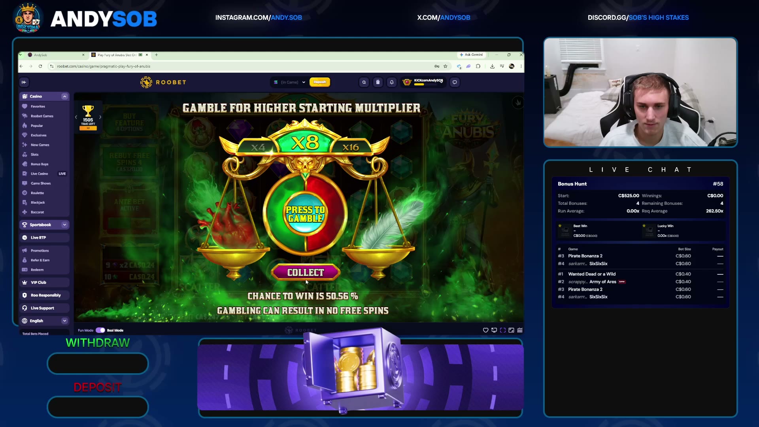759x427 pixels.
Task: Open Exclusives in the sidebar
Action: click(38, 135)
